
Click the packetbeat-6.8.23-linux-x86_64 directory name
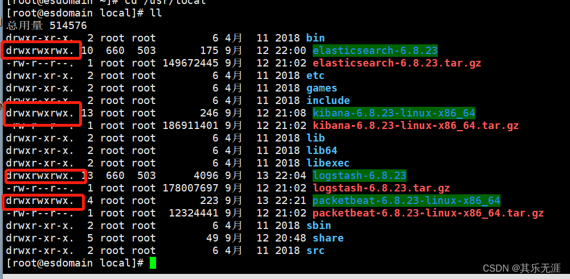406,201
